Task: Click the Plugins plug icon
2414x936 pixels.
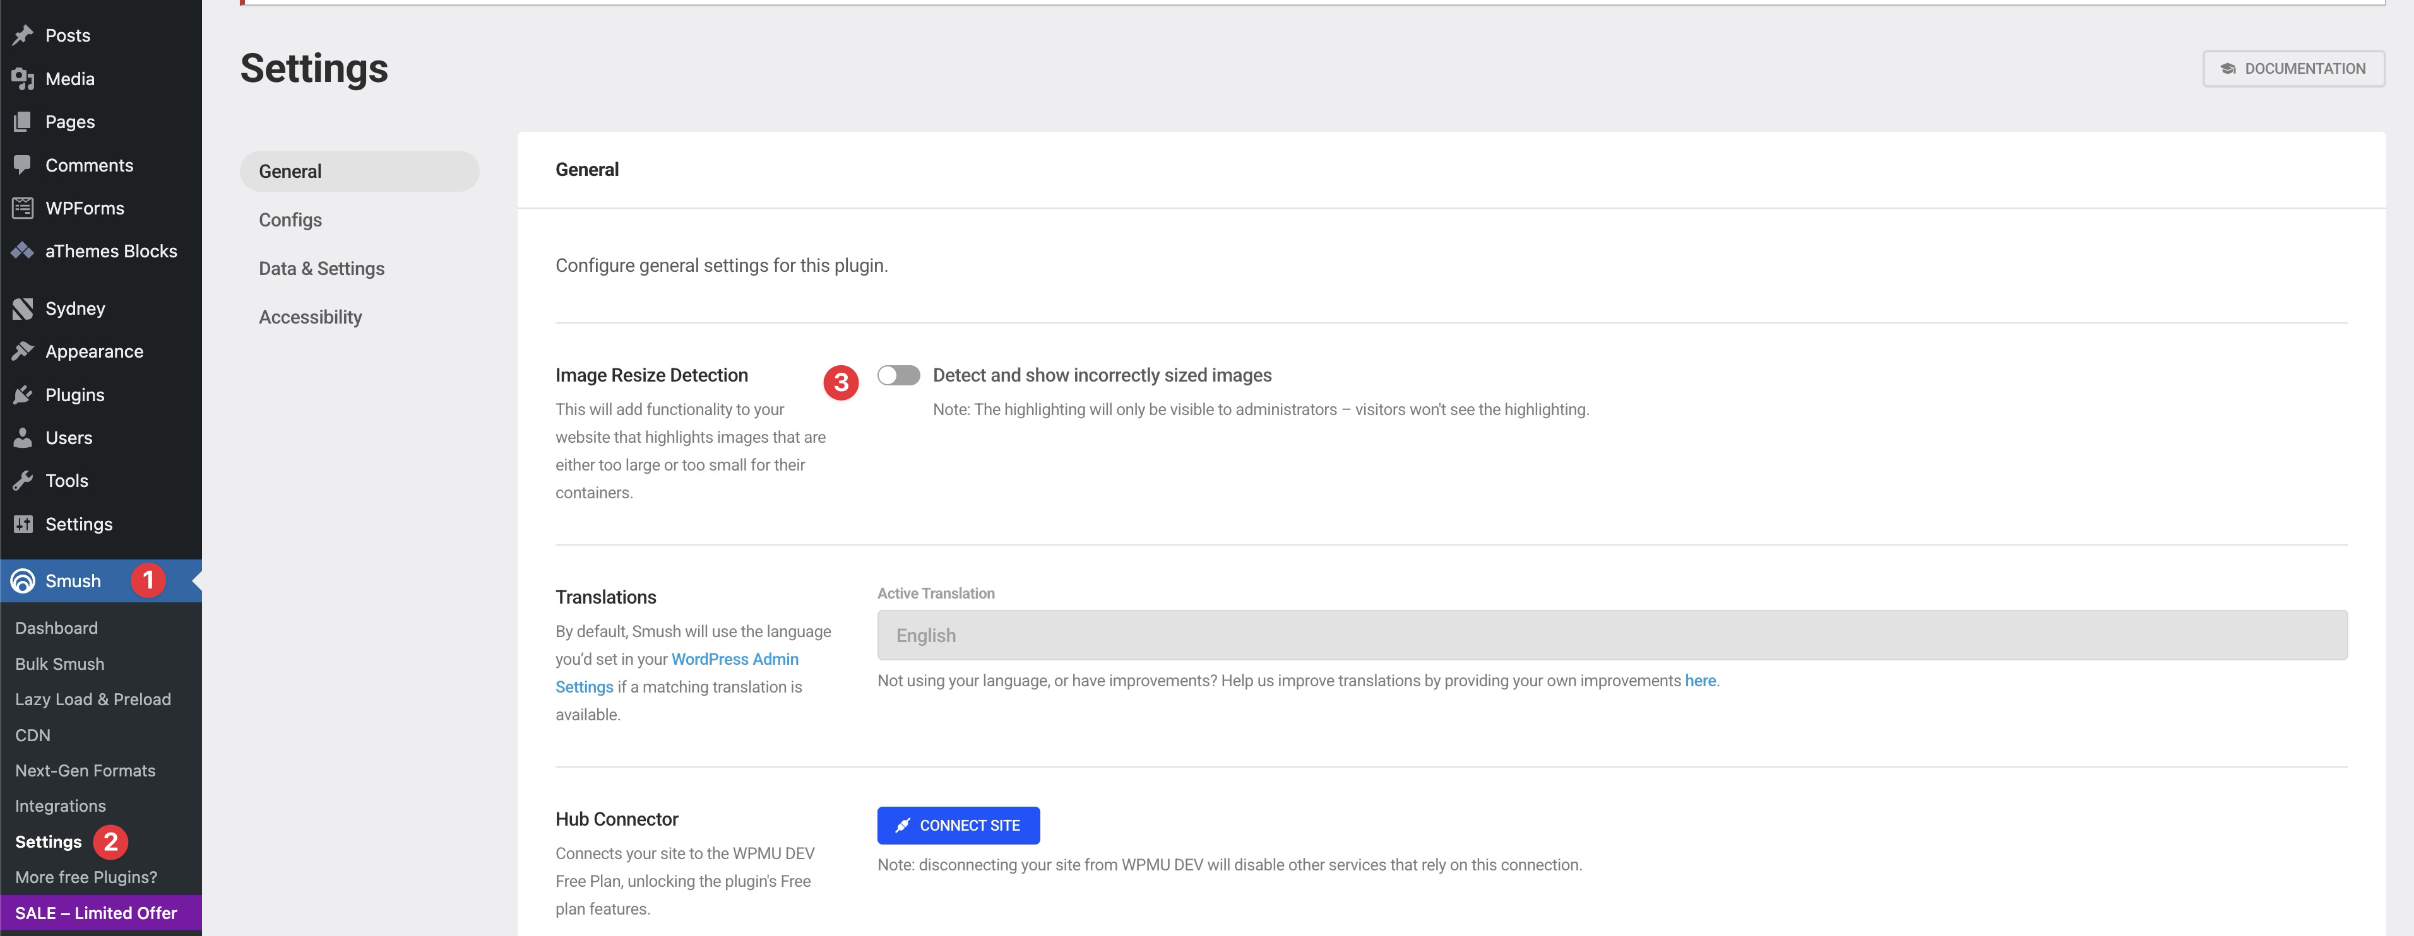Action: click(x=23, y=395)
